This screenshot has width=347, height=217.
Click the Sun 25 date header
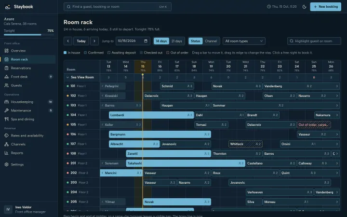pos(314,67)
